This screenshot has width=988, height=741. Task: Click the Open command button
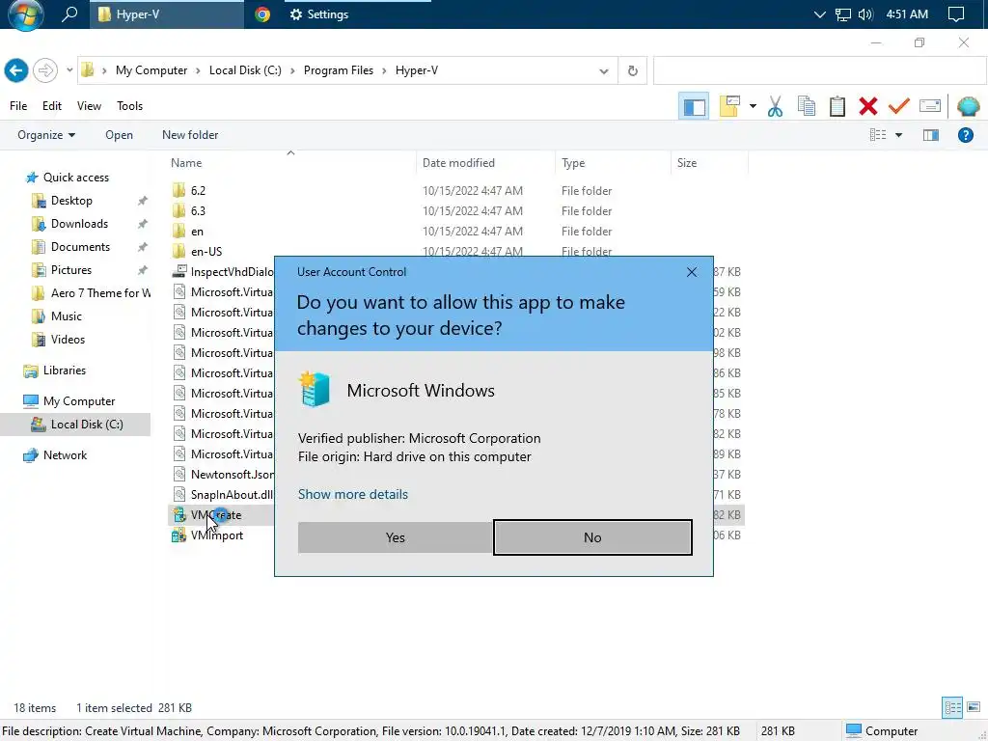pos(119,135)
